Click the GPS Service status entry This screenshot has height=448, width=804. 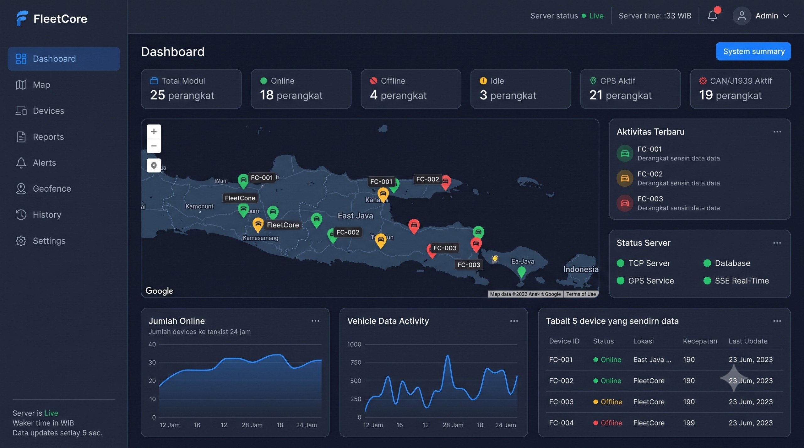click(x=645, y=280)
